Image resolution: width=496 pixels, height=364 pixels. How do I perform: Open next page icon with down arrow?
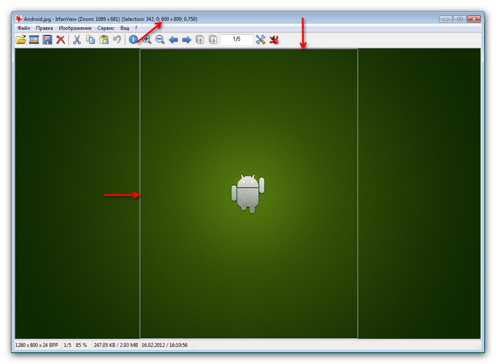tap(213, 40)
